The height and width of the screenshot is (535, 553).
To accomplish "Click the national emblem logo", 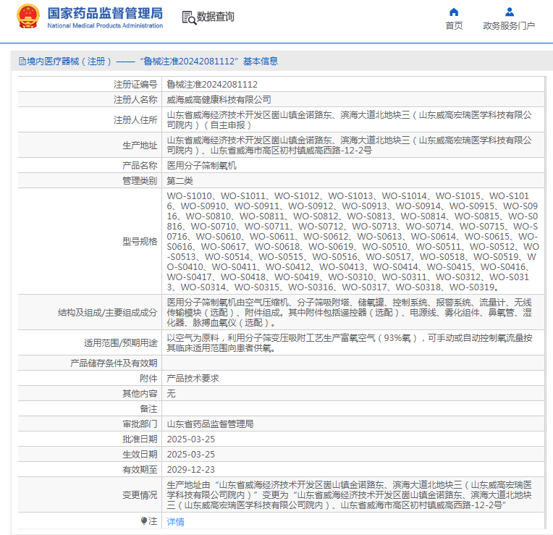I will [28, 16].
